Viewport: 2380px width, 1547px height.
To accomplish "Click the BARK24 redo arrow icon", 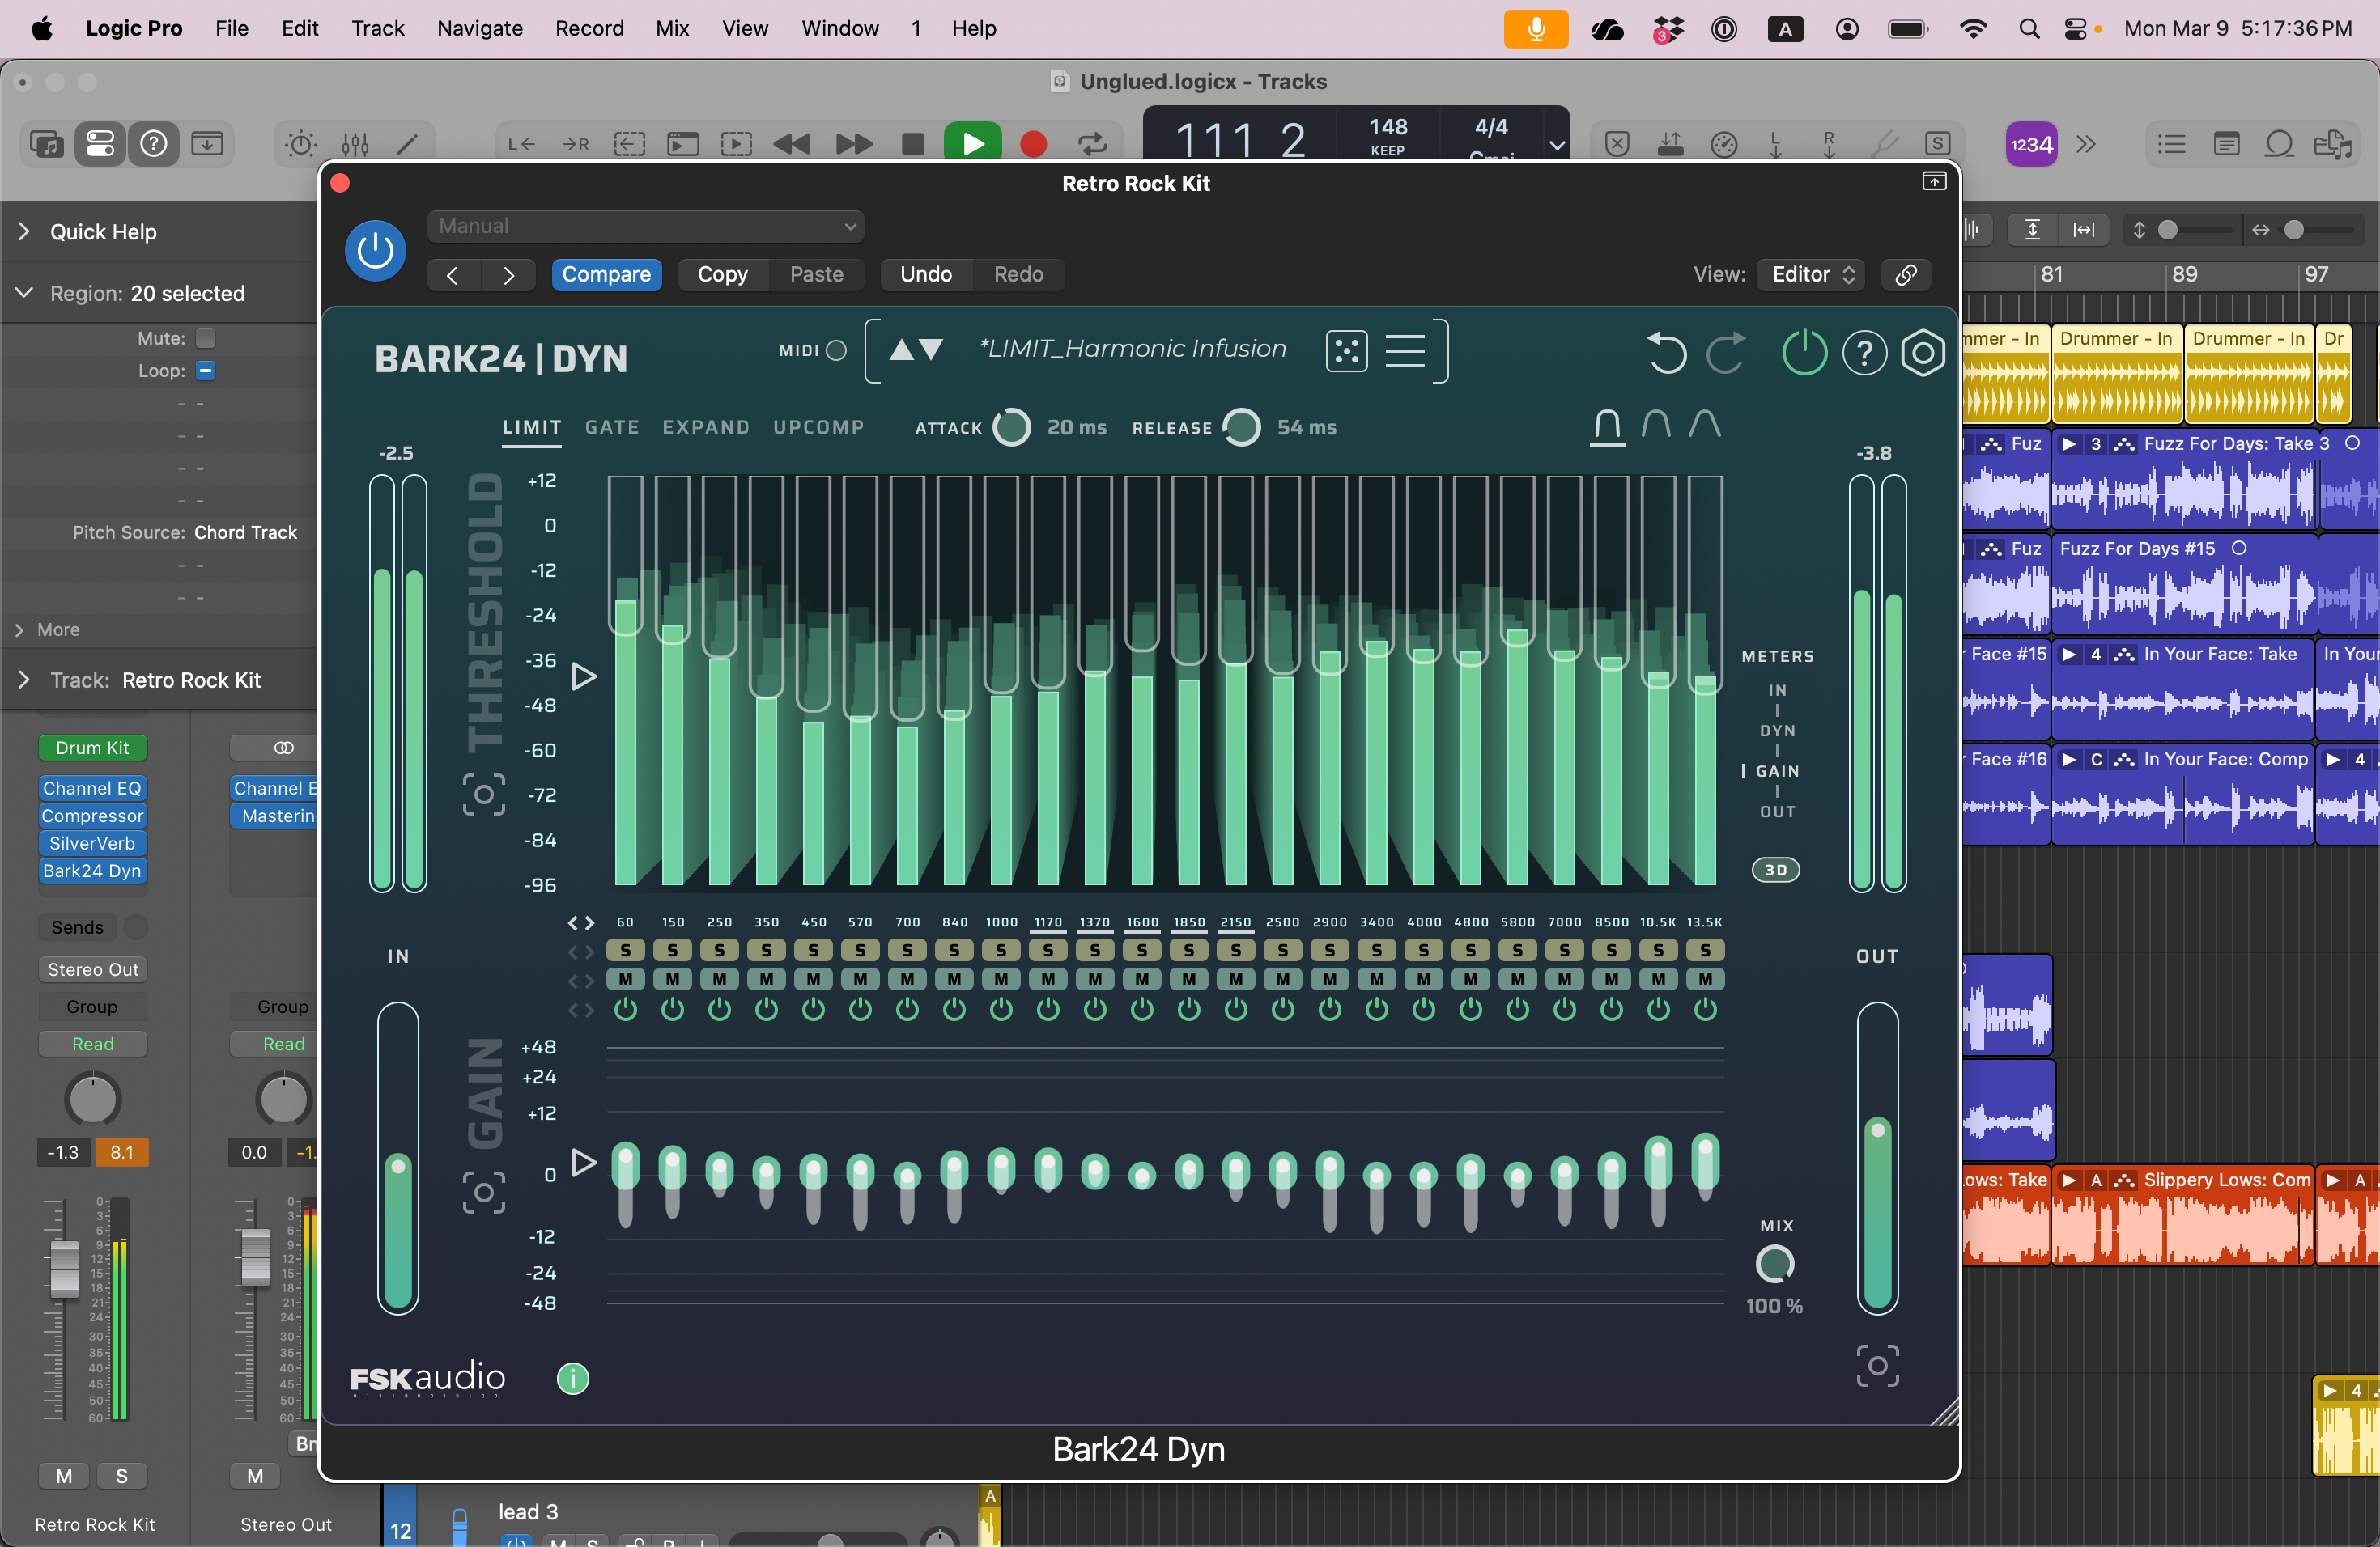I will [x=1726, y=353].
